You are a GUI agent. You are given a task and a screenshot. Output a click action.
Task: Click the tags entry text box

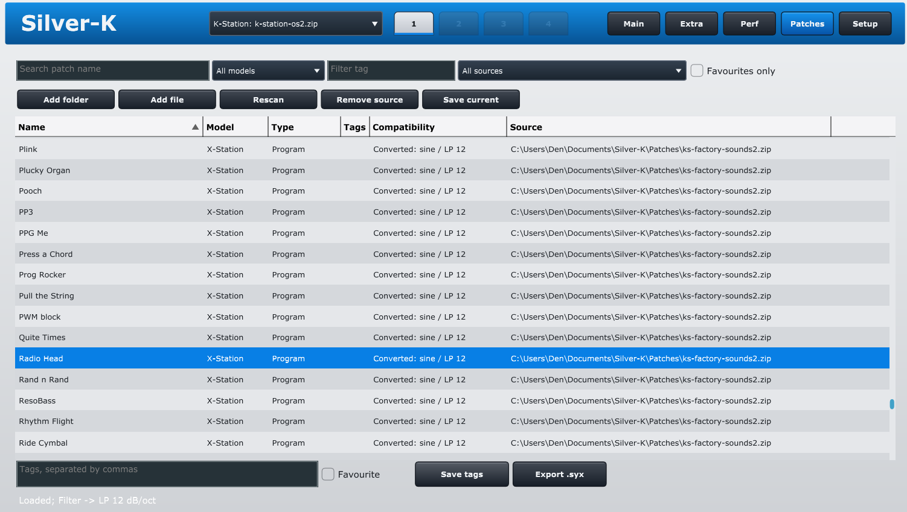pos(167,474)
